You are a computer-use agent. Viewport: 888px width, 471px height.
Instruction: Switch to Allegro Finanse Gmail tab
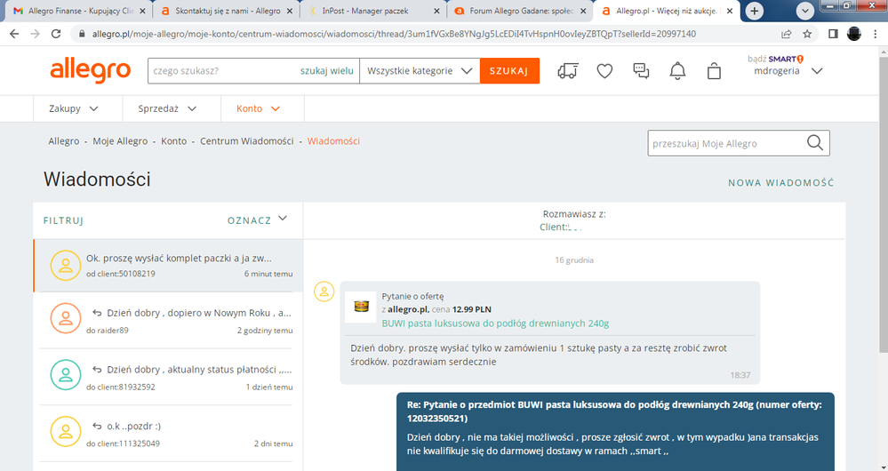[x=77, y=11]
